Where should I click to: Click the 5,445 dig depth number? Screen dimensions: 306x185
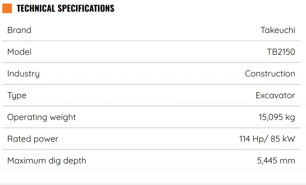(268, 161)
